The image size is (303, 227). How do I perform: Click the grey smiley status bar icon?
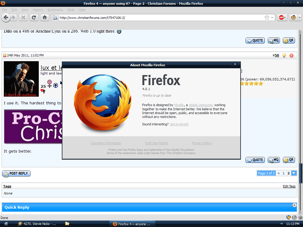[300, 218]
